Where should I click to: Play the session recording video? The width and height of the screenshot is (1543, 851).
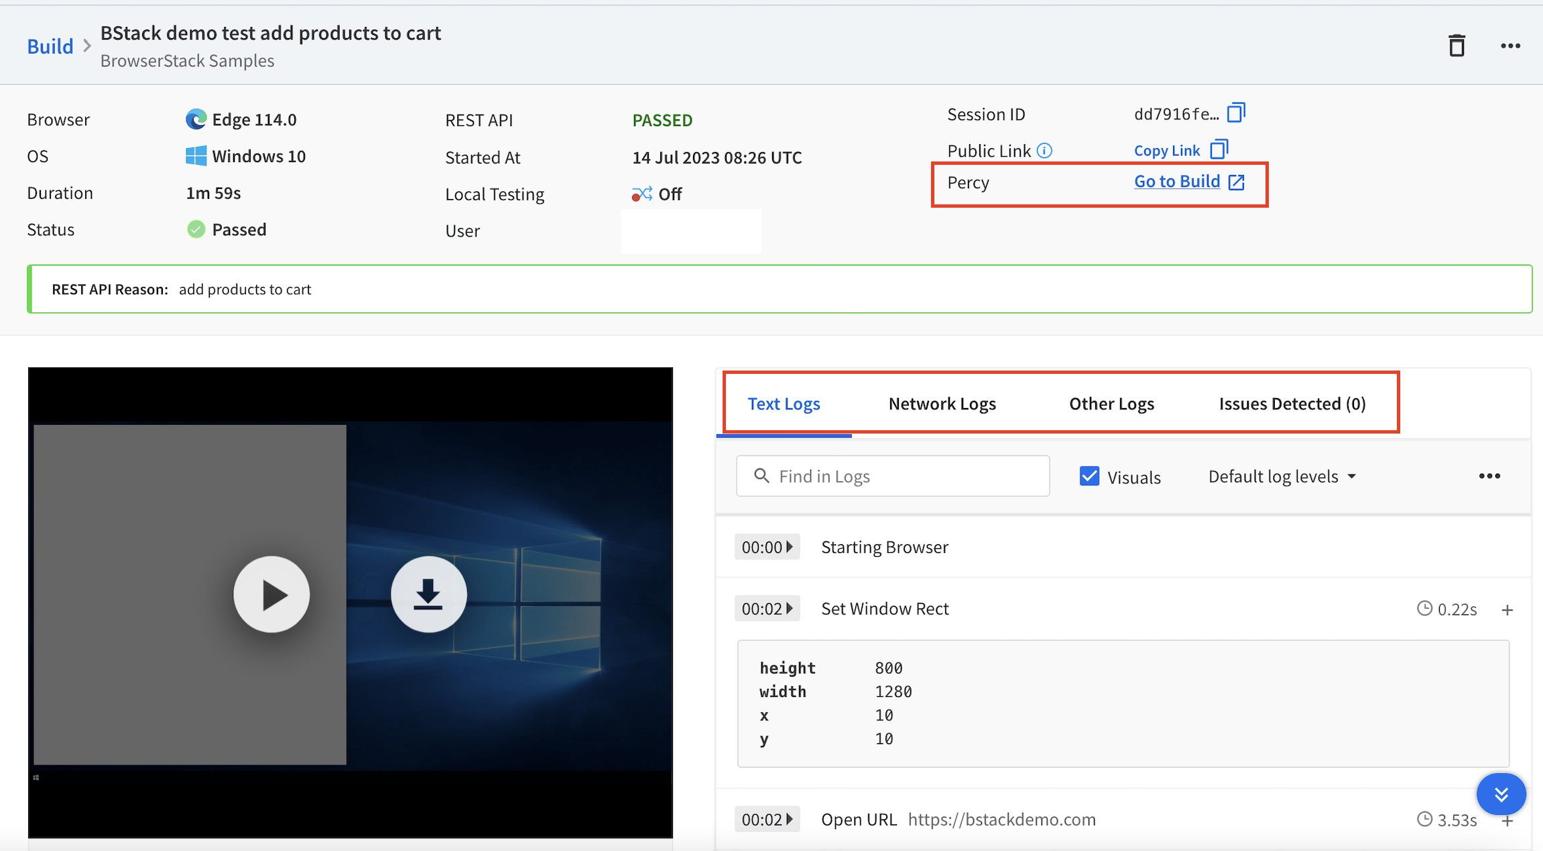point(271,594)
